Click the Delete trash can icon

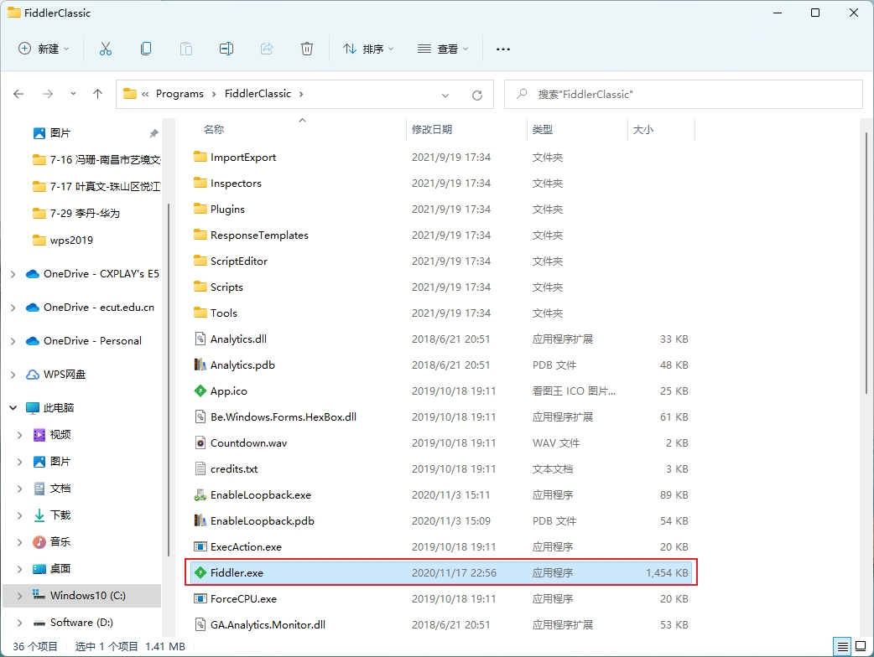[307, 49]
